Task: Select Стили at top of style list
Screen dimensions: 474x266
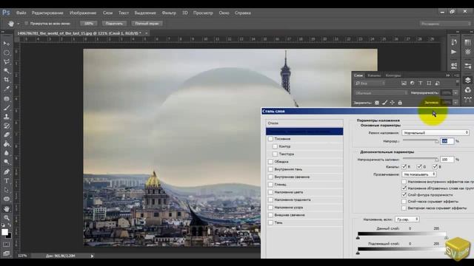Action: (304, 123)
